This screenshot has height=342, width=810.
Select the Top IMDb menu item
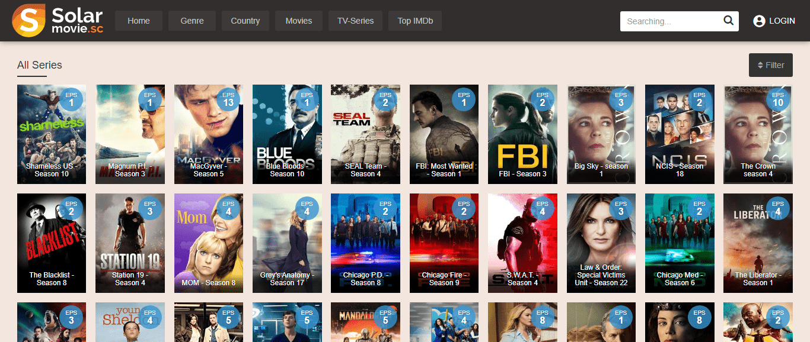[415, 21]
